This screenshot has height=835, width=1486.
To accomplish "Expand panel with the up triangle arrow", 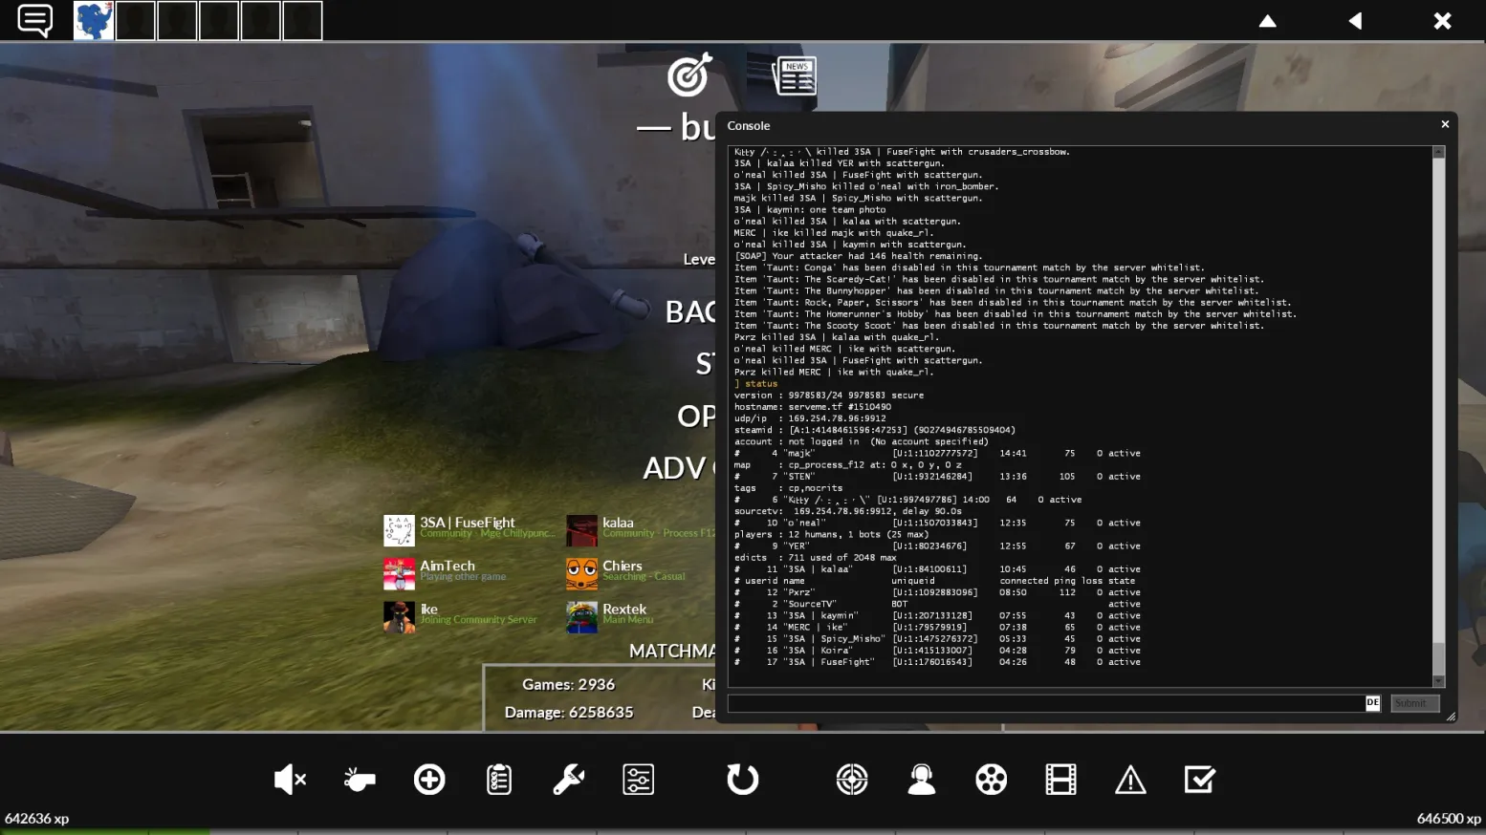I will pyautogui.click(x=1267, y=21).
